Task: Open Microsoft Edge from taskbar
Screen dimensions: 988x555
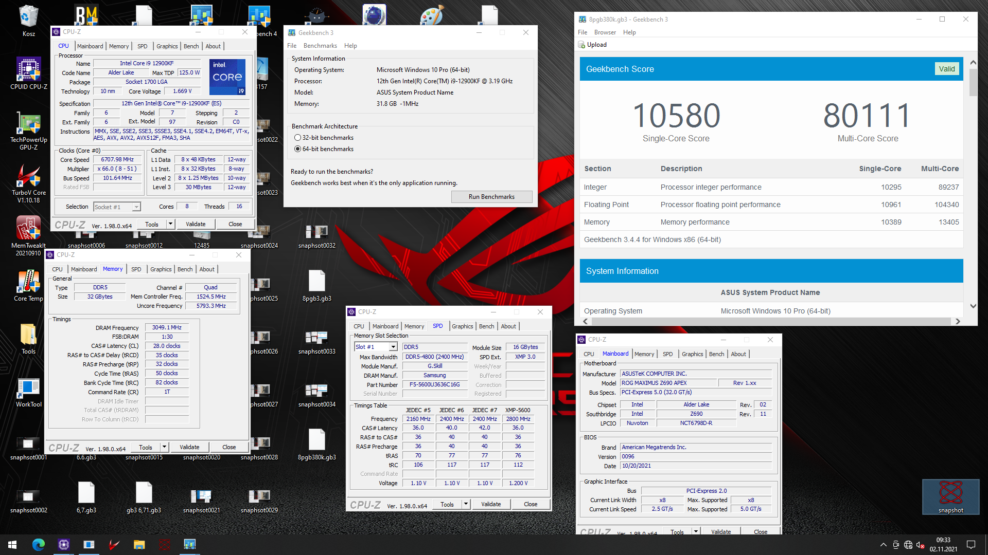Action: (x=39, y=545)
